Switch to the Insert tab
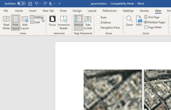Viewport: 171px width, 110px height. [x=33, y=11]
